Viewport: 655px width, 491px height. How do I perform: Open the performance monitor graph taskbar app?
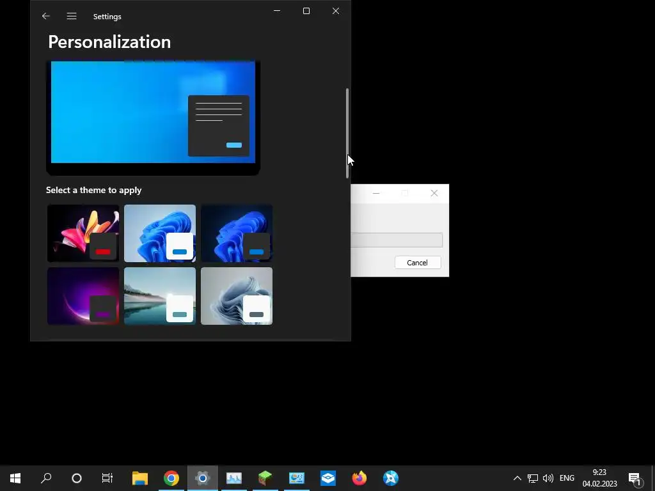(x=234, y=478)
